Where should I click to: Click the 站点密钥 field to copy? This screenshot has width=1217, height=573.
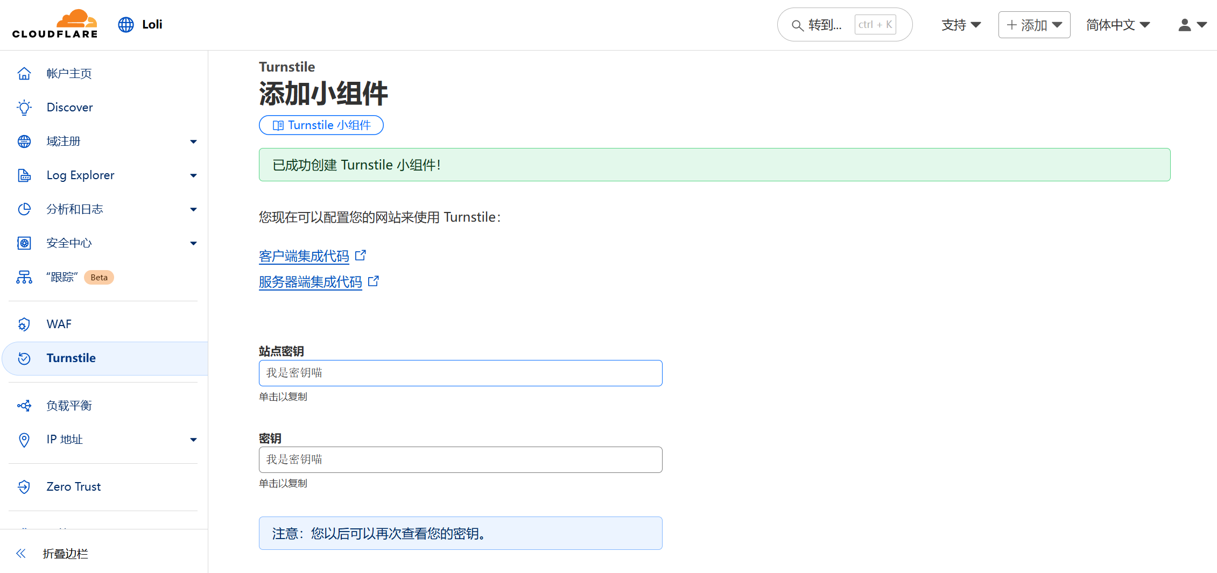click(461, 373)
